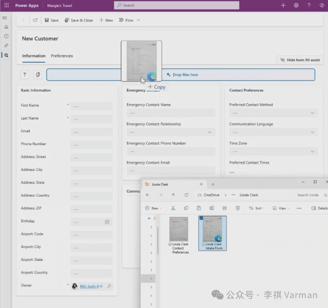328x308 pixels.
Task: Click the Copy icon in File Explorer toolbar
Action: click(x=186, y=208)
